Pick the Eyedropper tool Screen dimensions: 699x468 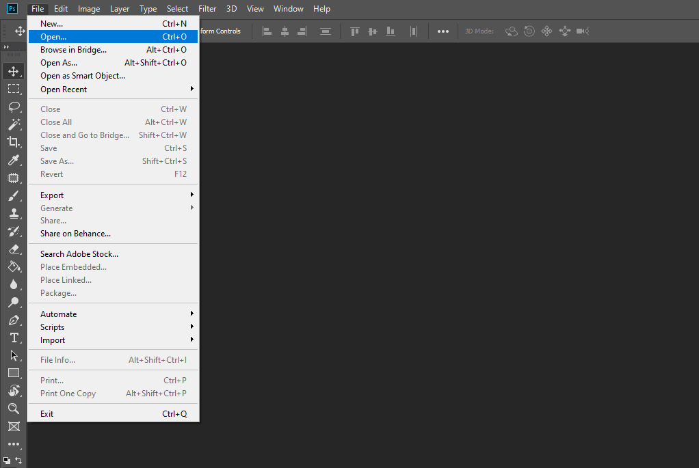[x=14, y=160]
